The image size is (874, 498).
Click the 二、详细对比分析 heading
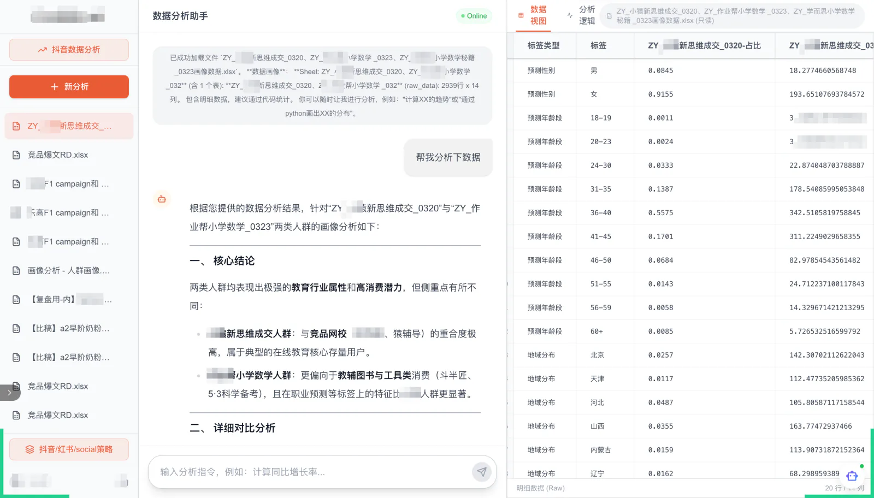pyautogui.click(x=233, y=428)
